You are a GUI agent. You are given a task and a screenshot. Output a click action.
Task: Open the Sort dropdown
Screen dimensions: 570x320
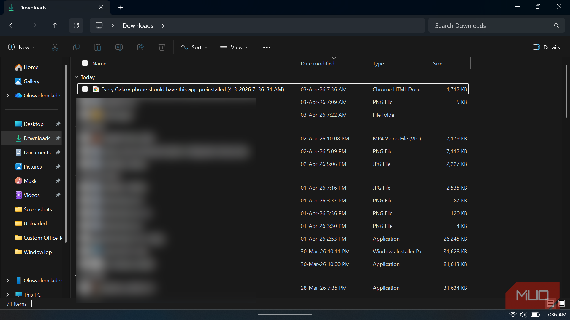[x=194, y=47]
